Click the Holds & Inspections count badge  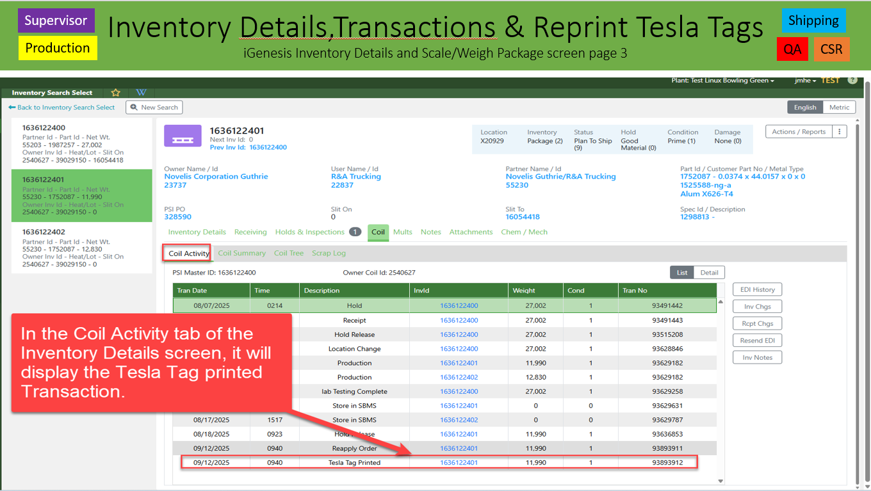click(355, 232)
